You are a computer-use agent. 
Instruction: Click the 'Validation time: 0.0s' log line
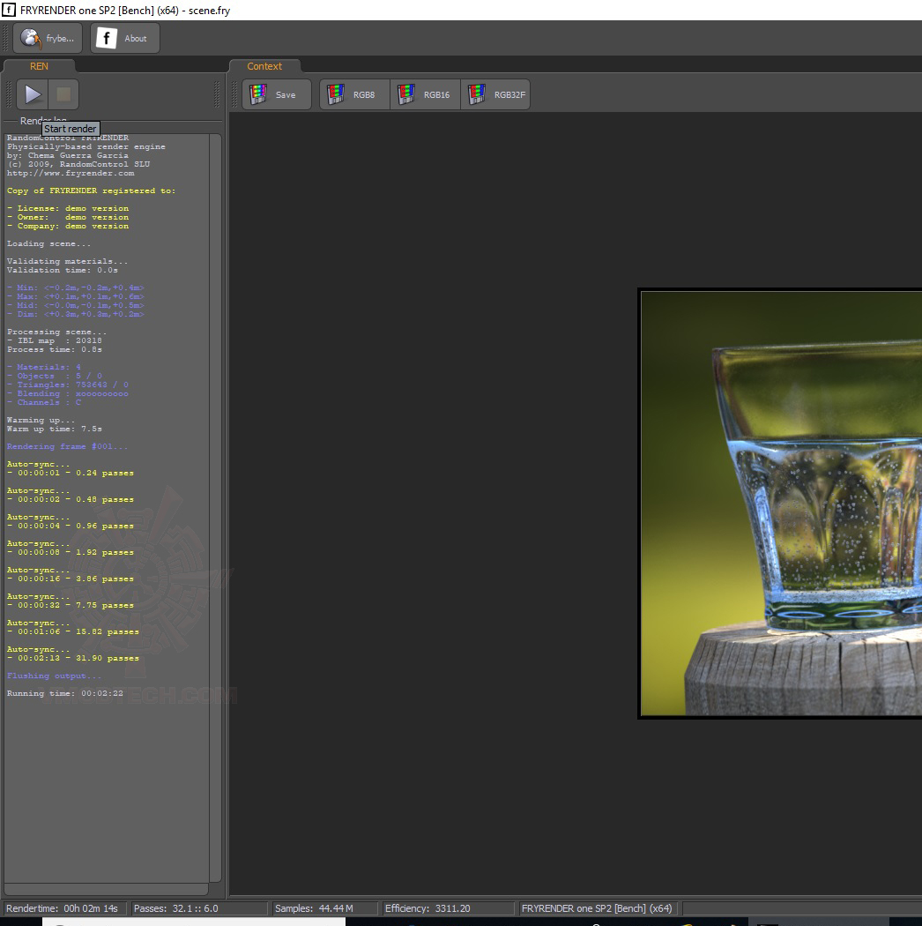coord(62,270)
